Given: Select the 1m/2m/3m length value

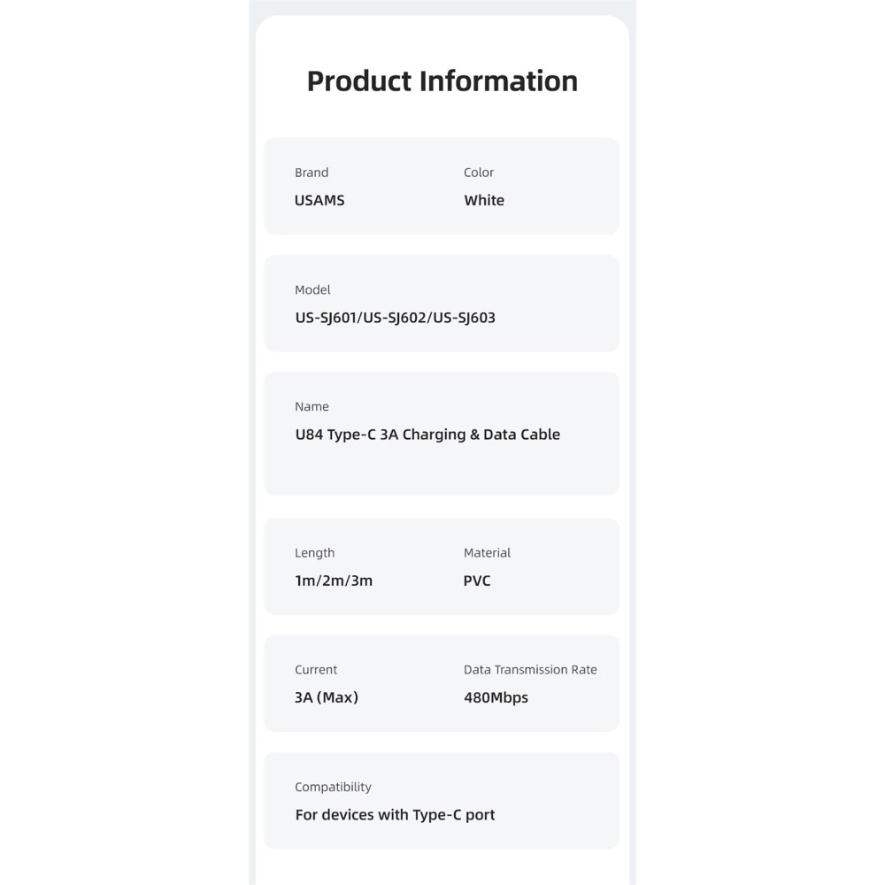Looking at the screenshot, I should coord(334,581).
